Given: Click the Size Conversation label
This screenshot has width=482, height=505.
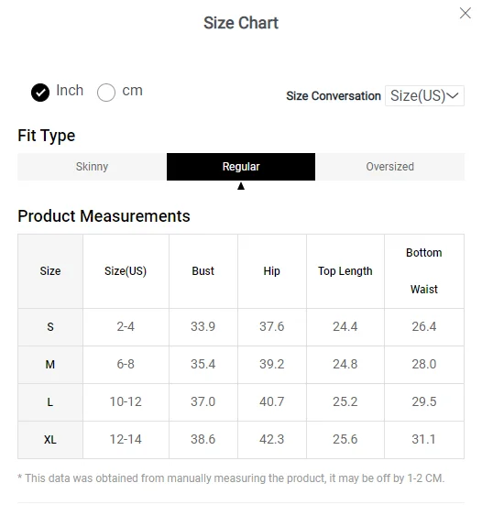Looking at the screenshot, I should click(x=334, y=96).
